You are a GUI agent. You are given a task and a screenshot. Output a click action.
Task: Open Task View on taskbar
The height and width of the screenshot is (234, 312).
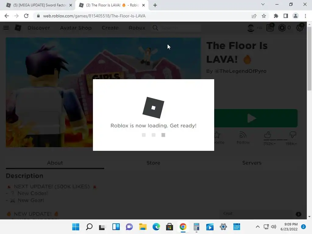point(102,227)
